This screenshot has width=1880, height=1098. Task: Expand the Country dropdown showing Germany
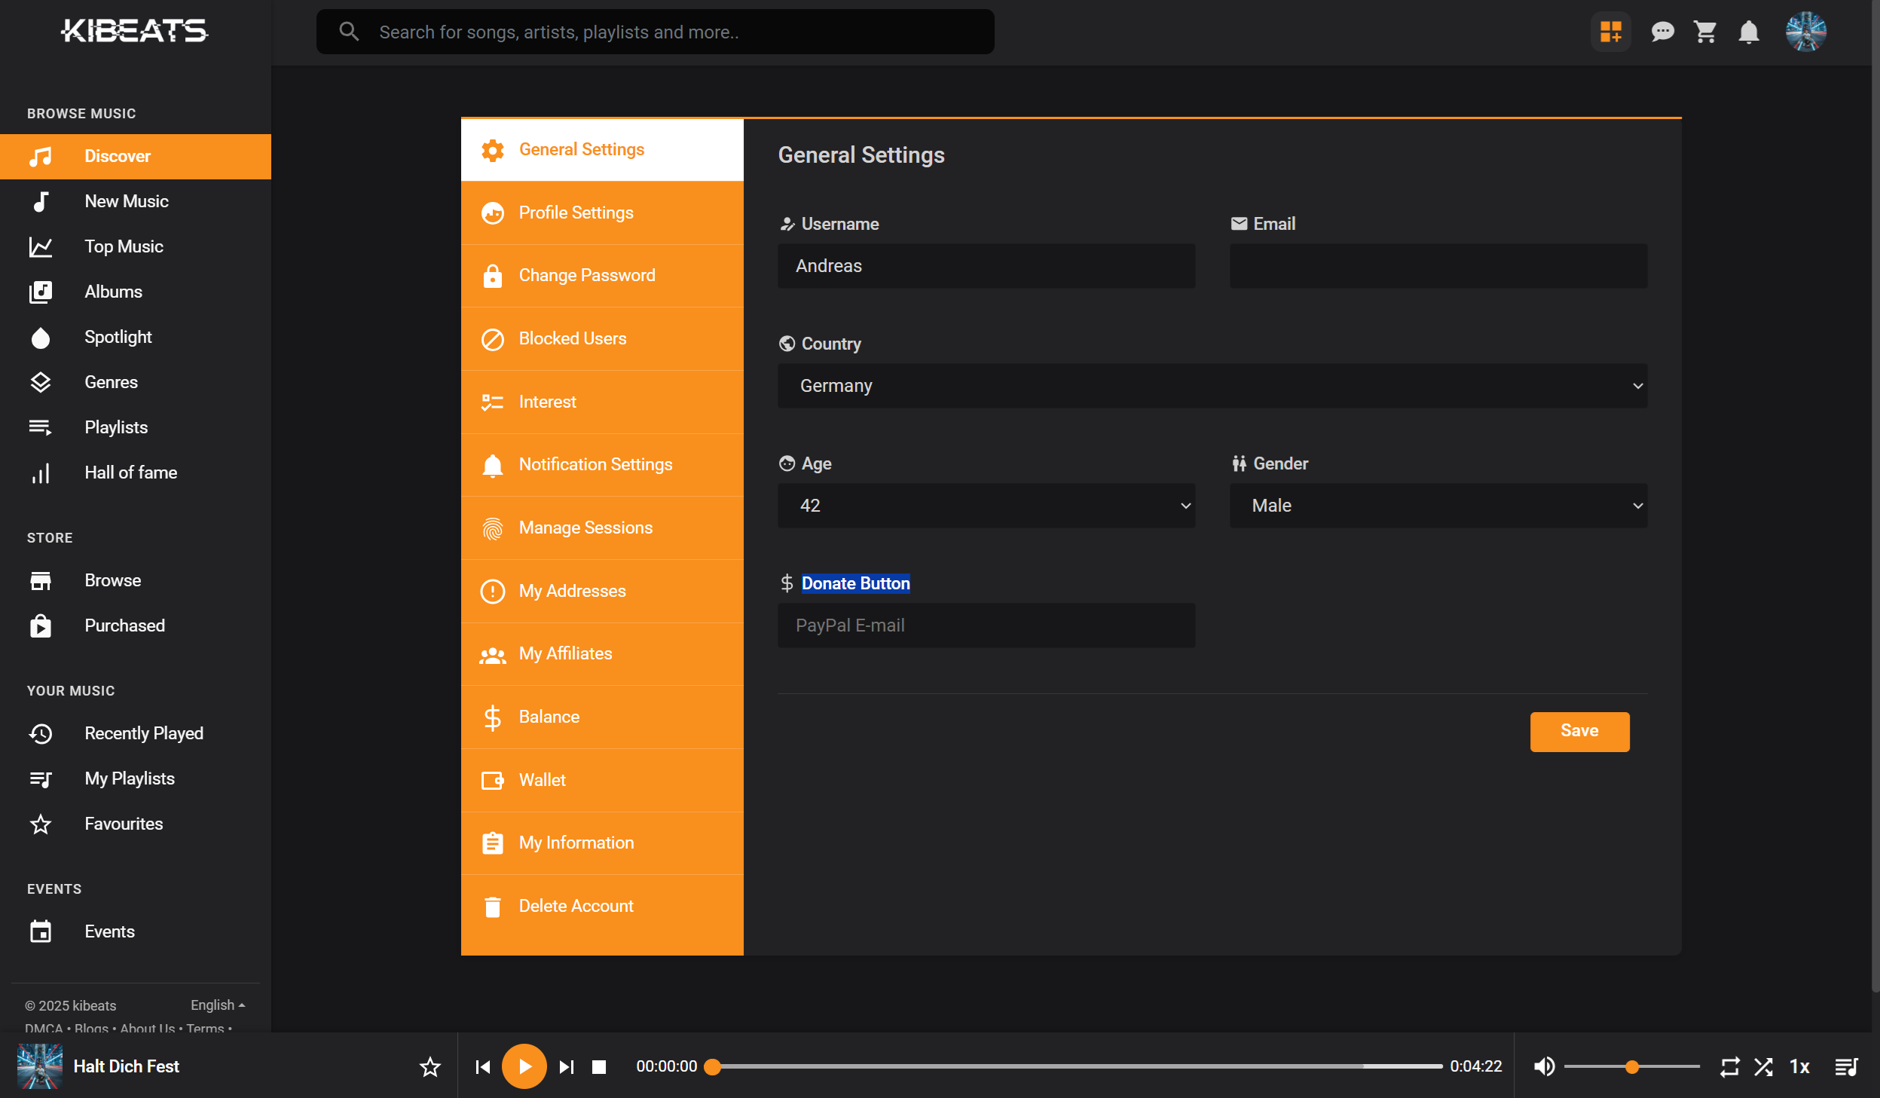[x=1212, y=386]
